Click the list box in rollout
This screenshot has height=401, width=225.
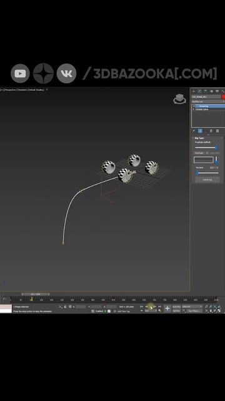(x=203, y=160)
